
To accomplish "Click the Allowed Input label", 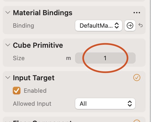I will tap(32, 104).
